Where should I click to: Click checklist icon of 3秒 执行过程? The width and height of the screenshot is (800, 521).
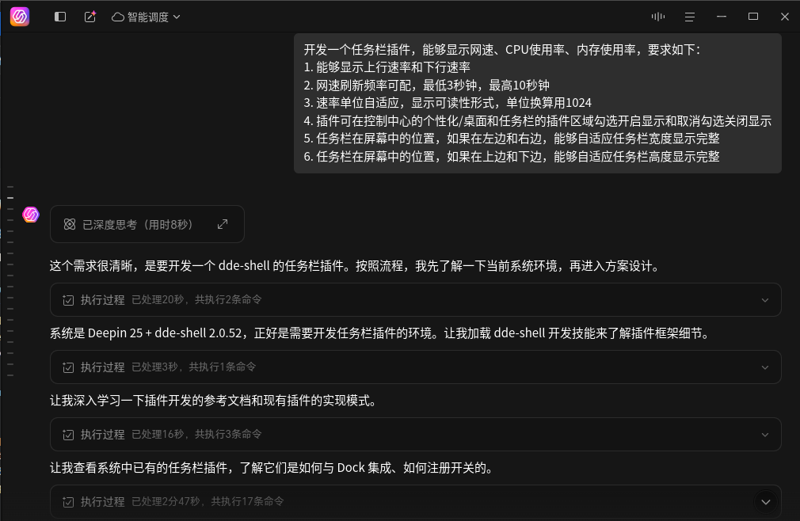coord(68,367)
